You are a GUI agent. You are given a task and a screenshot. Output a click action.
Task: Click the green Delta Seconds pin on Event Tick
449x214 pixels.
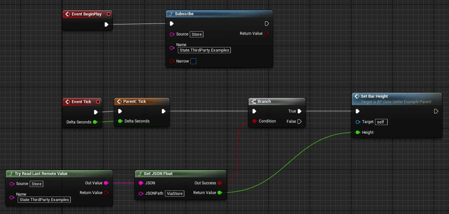pos(95,122)
